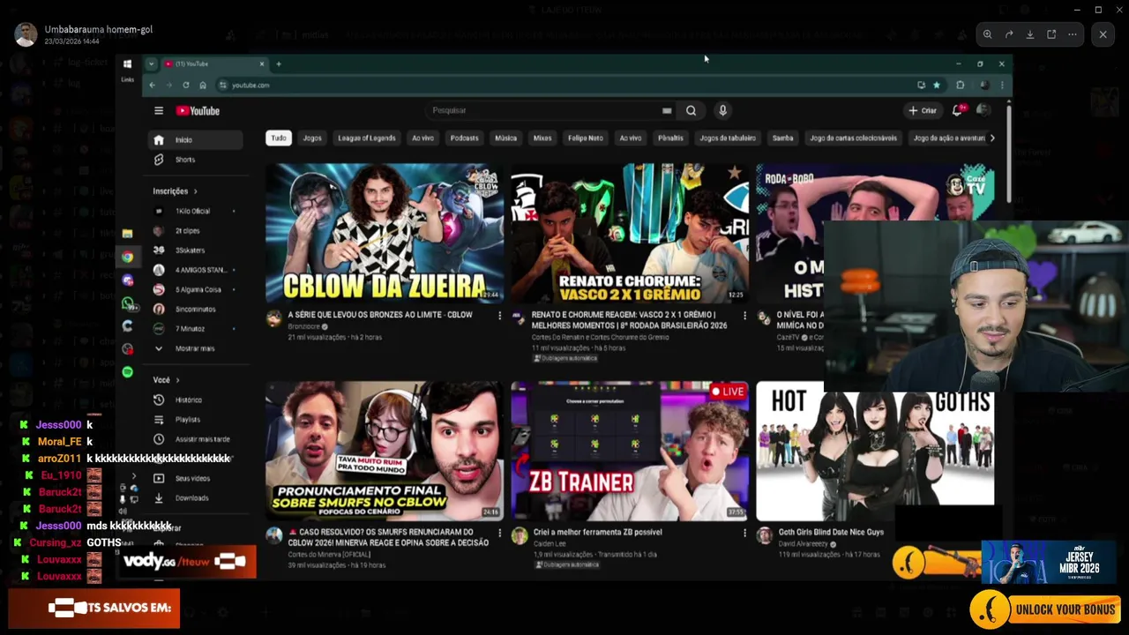Viewport: 1129px width, 635px height.
Task: Open options for Caso Resolvido video
Action: (499, 533)
